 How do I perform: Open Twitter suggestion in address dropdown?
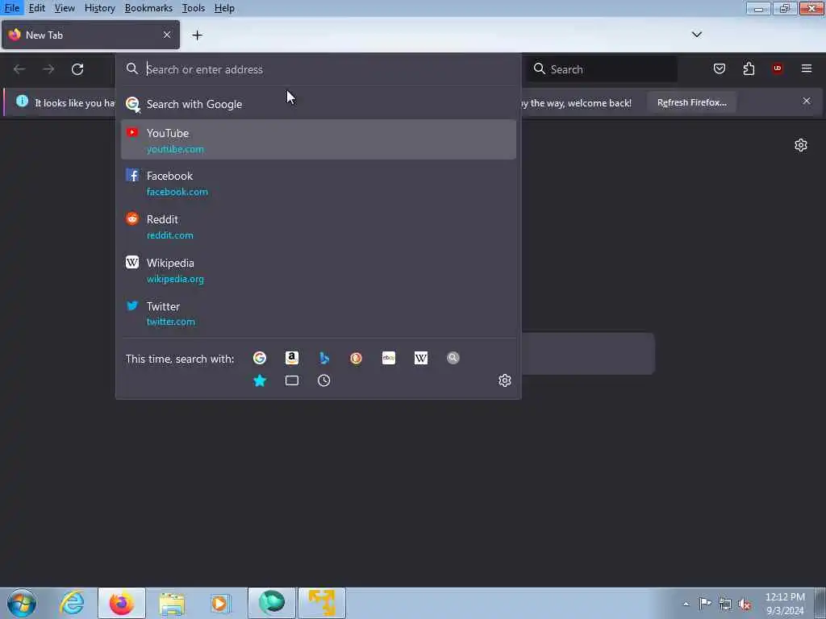tap(318, 314)
